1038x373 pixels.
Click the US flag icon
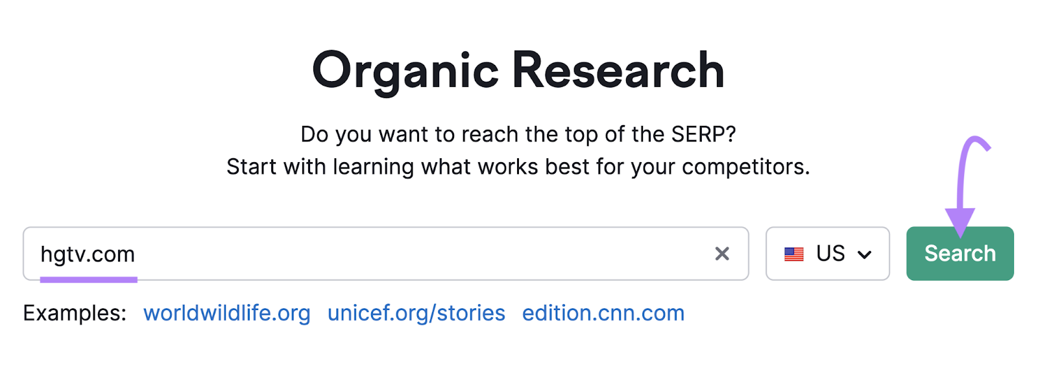[793, 254]
